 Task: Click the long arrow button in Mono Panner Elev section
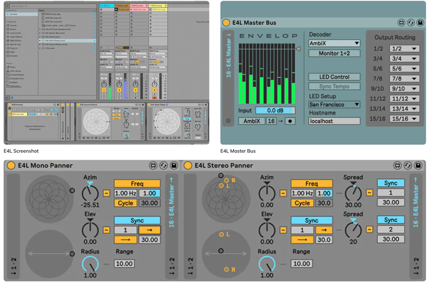[125, 240]
